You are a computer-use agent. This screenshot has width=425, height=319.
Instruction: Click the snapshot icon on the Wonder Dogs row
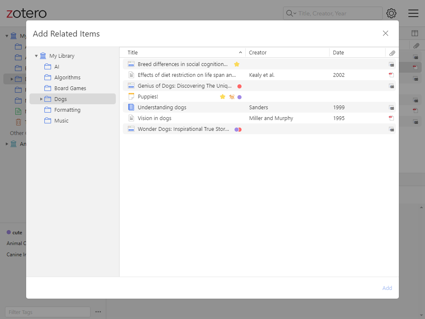point(391,129)
